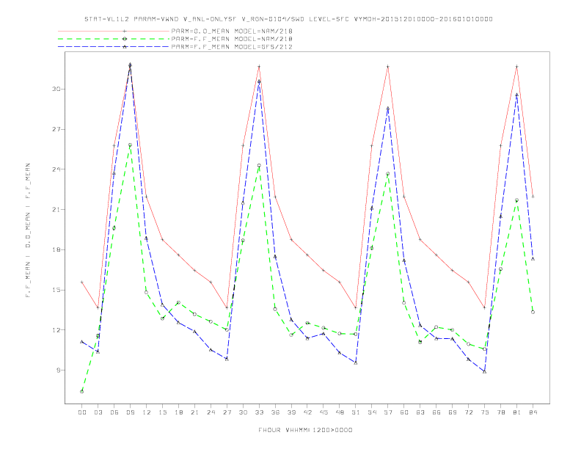The image size is (581, 449).
Task: Click the green circle data point at hour 09
Action: (x=130, y=145)
